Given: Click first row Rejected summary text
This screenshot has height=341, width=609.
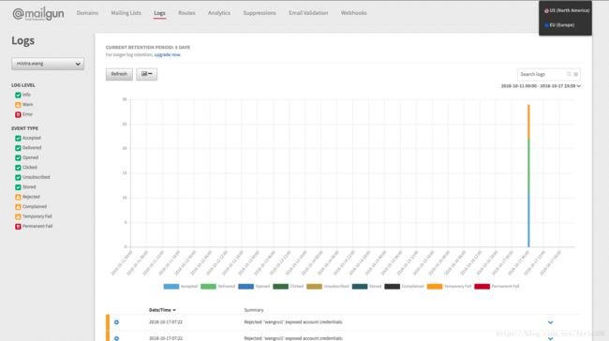Looking at the screenshot, I should [x=293, y=322].
